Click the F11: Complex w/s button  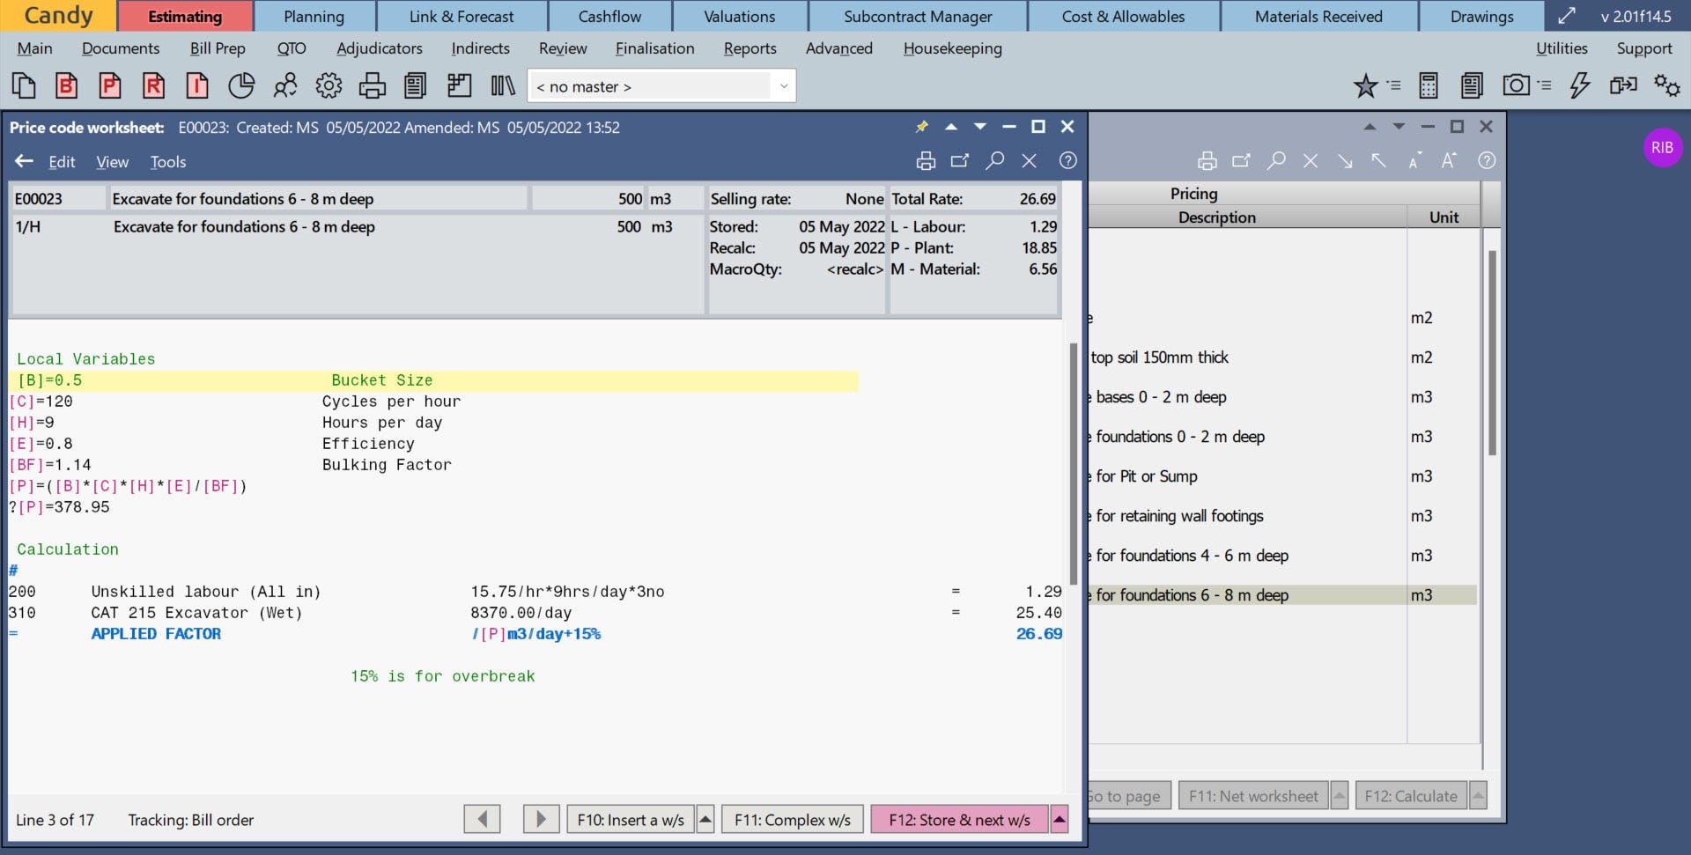(x=793, y=820)
